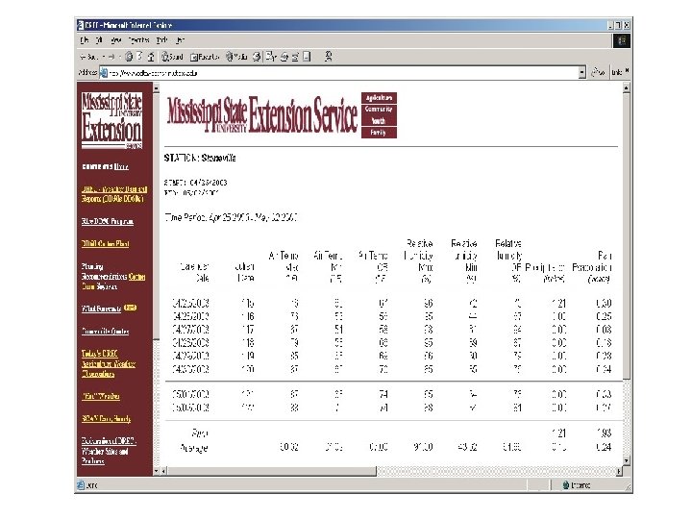Print the page using the printer icon
The width and height of the screenshot is (692, 519).
[284, 57]
